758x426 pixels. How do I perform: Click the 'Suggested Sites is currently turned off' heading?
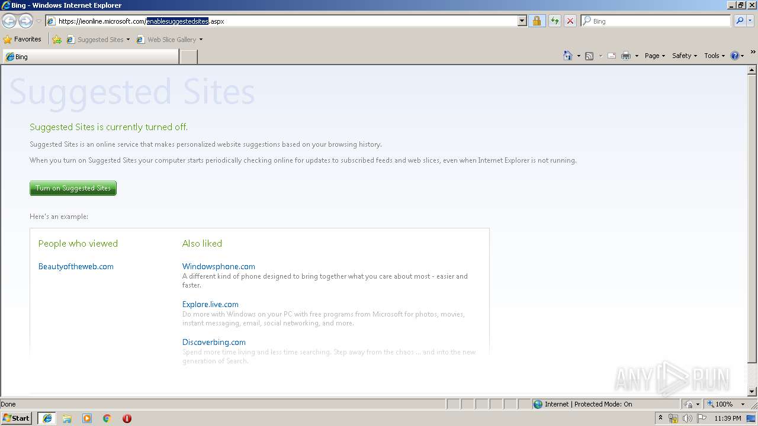pyautogui.click(x=108, y=127)
